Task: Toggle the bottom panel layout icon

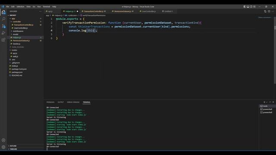Action: point(248,6)
